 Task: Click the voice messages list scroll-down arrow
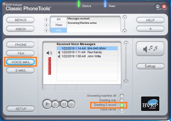(126, 82)
